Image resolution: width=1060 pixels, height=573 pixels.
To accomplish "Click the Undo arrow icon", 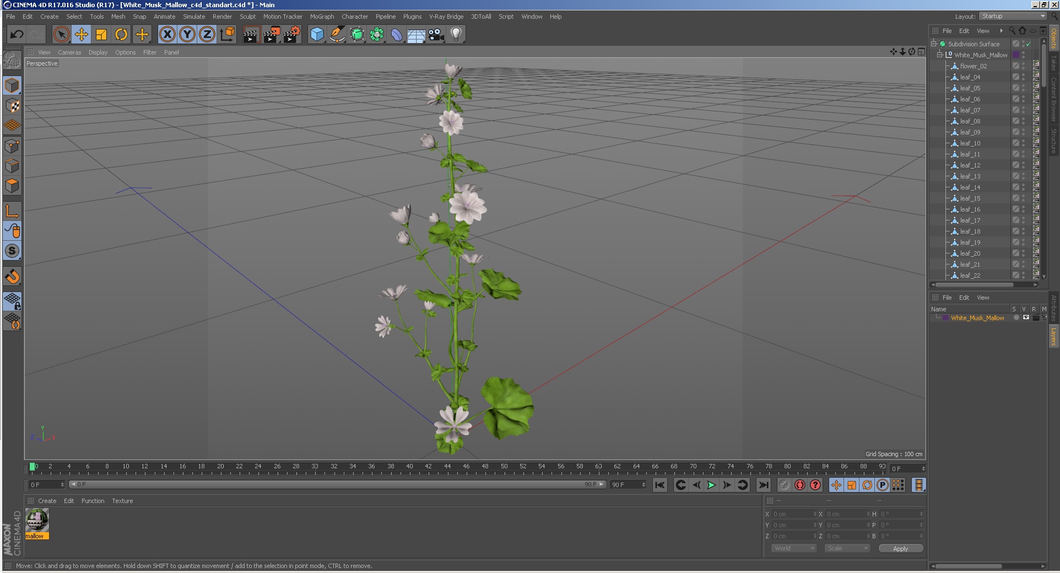I will pyautogui.click(x=17, y=35).
